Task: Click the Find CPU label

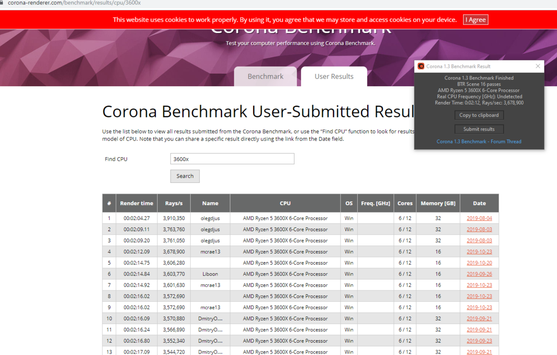Action: pos(116,159)
